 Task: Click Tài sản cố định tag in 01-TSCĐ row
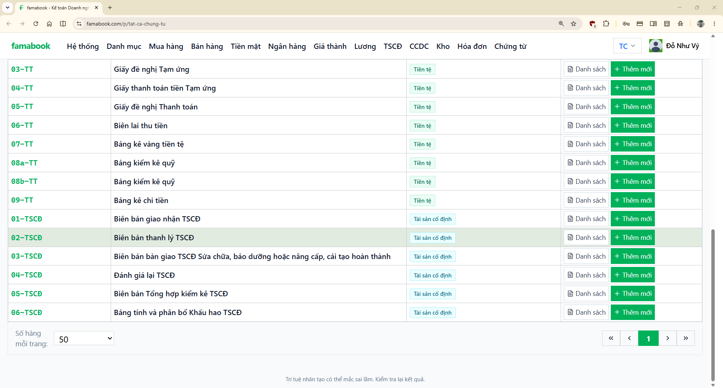click(432, 219)
